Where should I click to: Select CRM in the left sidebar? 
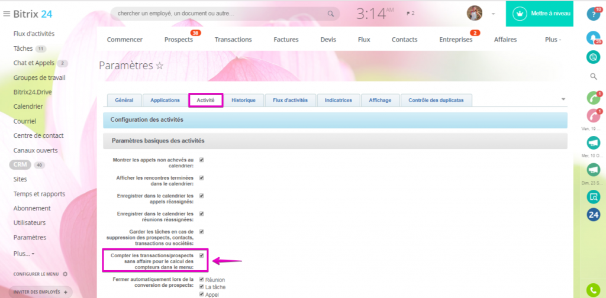tap(20, 165)
